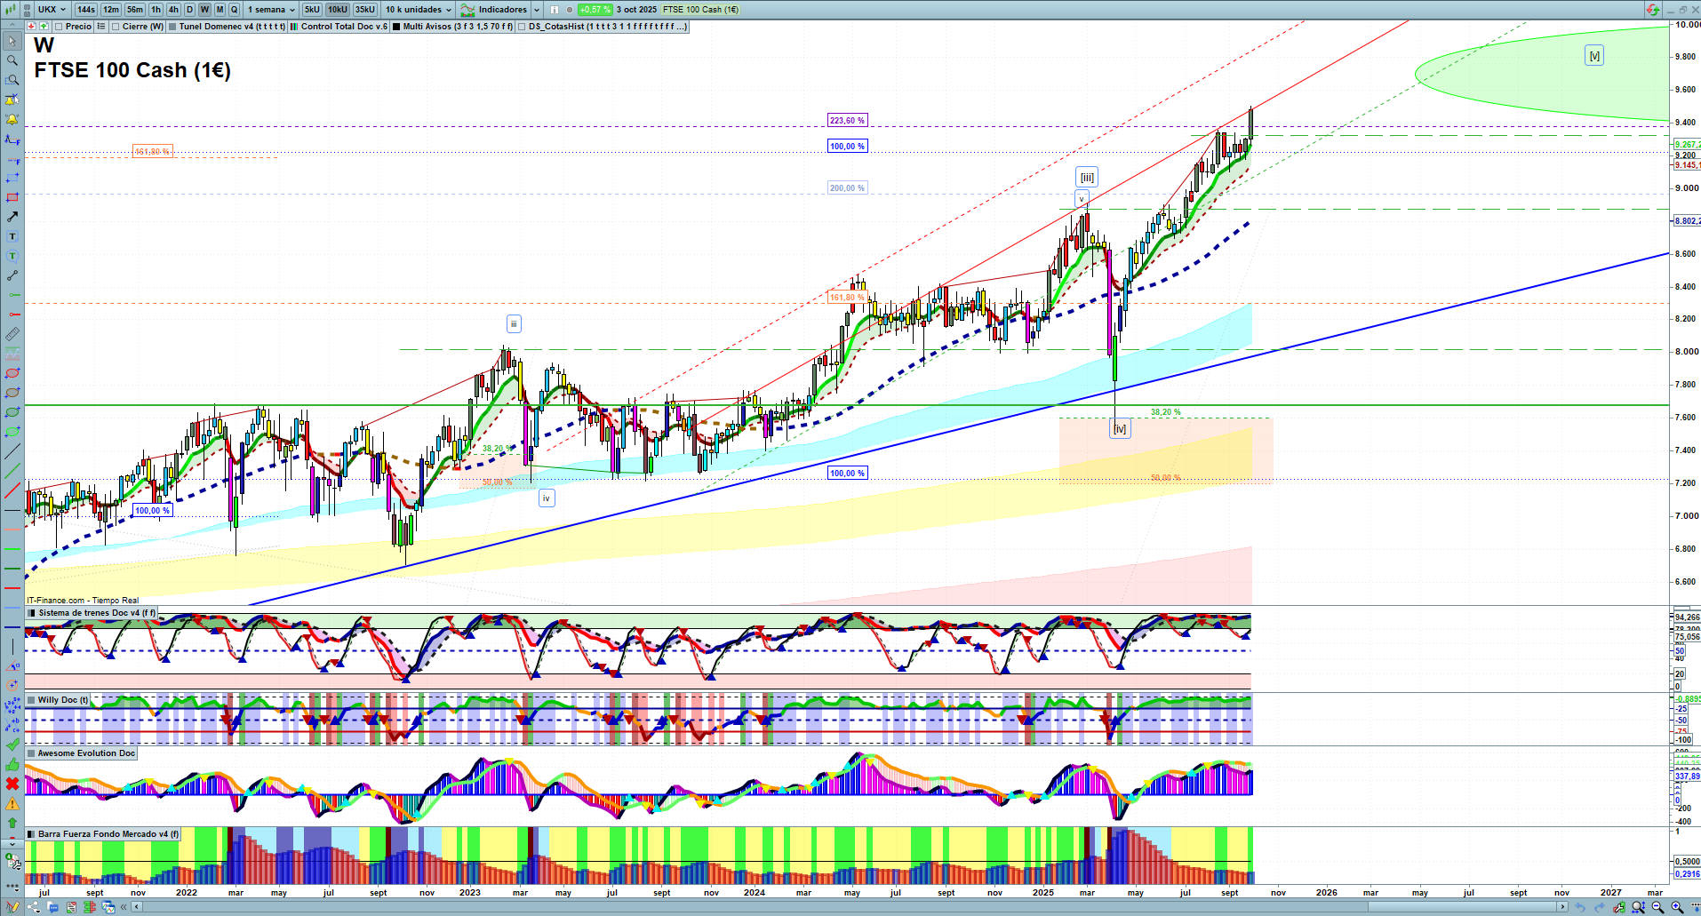This screenshot has height=916, width=1701.
Task: Switch to the 144s timeframe
Action: coord(86,10)
